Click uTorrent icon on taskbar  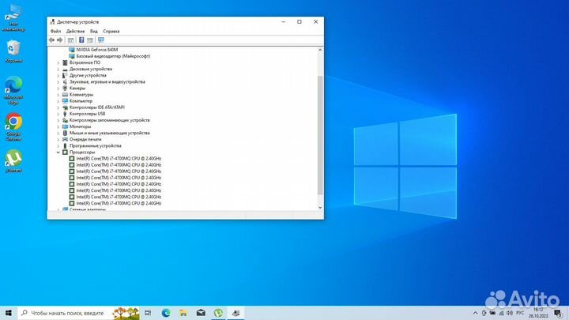click(218, 313)
